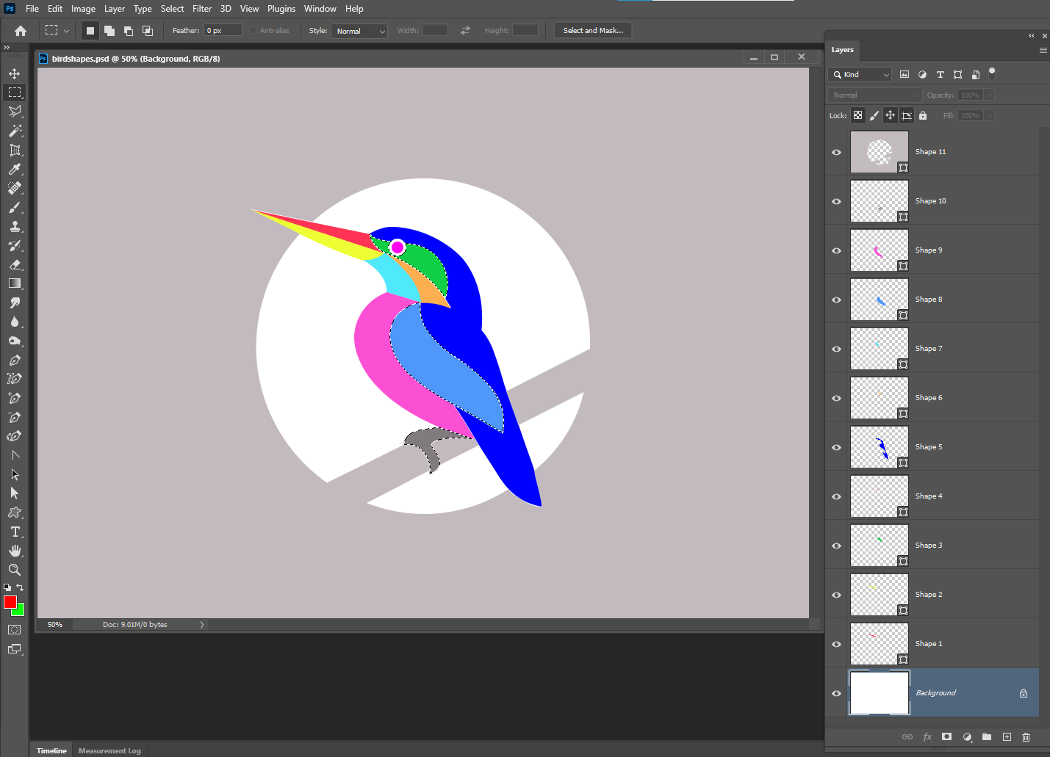Viewport: 1050px width, 757px height.
Task: Switch to the Zoom tool
Action: pyautogui.click(x=15, y=570)
